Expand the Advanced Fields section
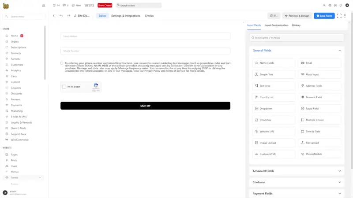The width and height of the screenshot is (353, 198). [x=297, y=171]
